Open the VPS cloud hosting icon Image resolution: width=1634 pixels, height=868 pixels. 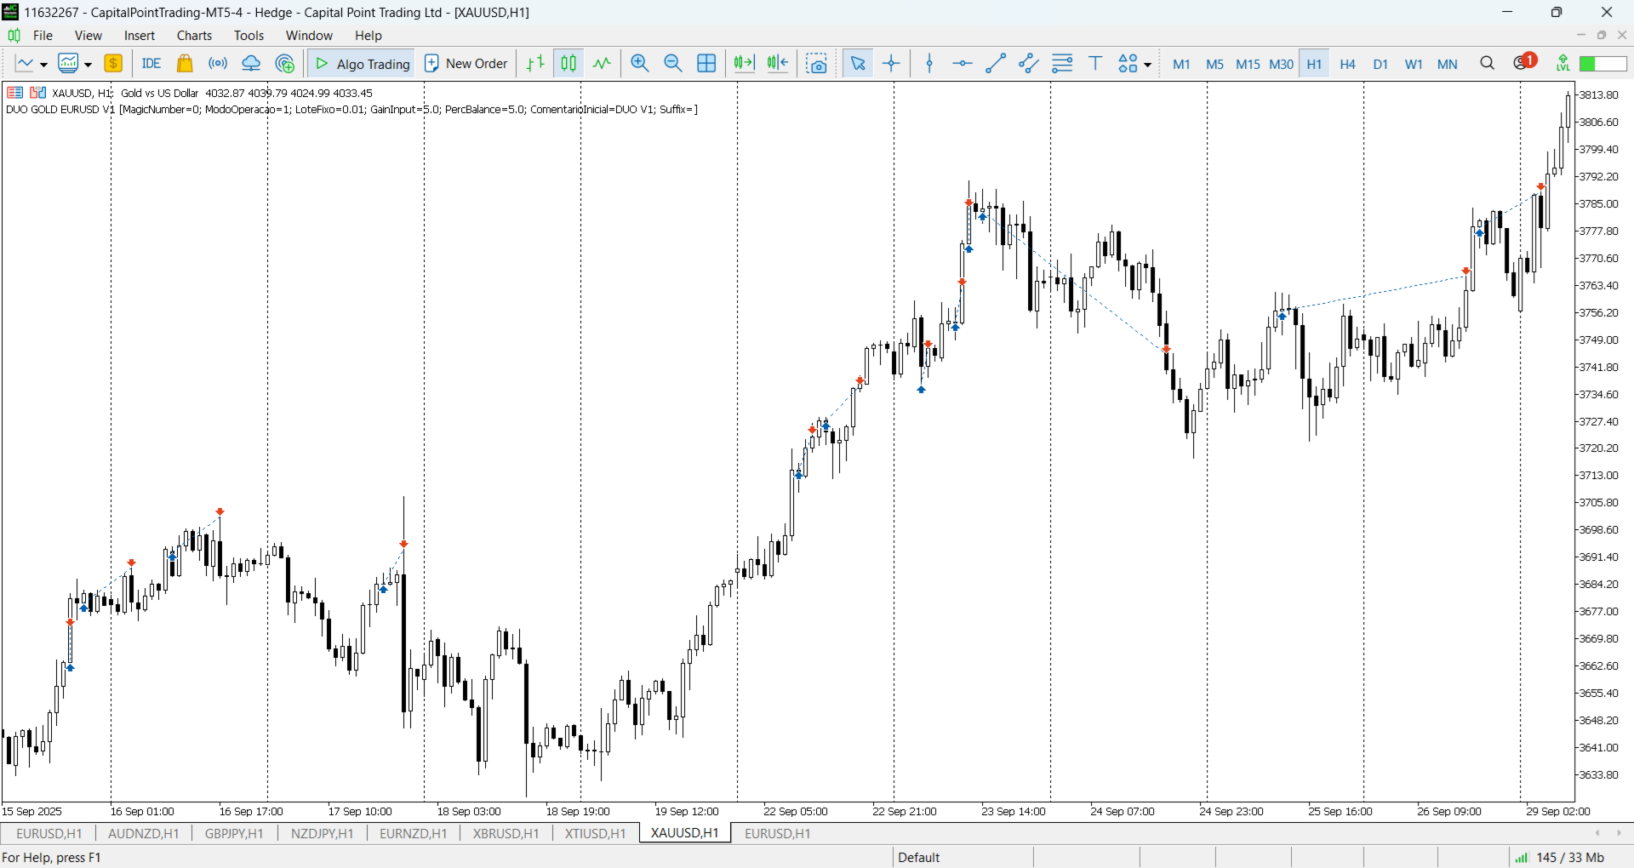[251, 64]
